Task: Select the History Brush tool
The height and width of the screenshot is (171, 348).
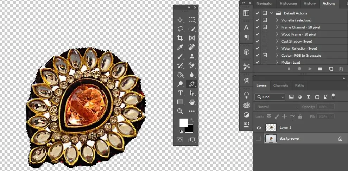Action: point(180,65)
